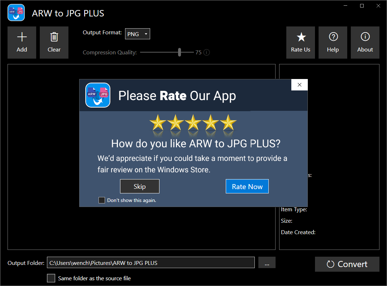Close the ARW to JPG PLUS window

coord(378,6)
